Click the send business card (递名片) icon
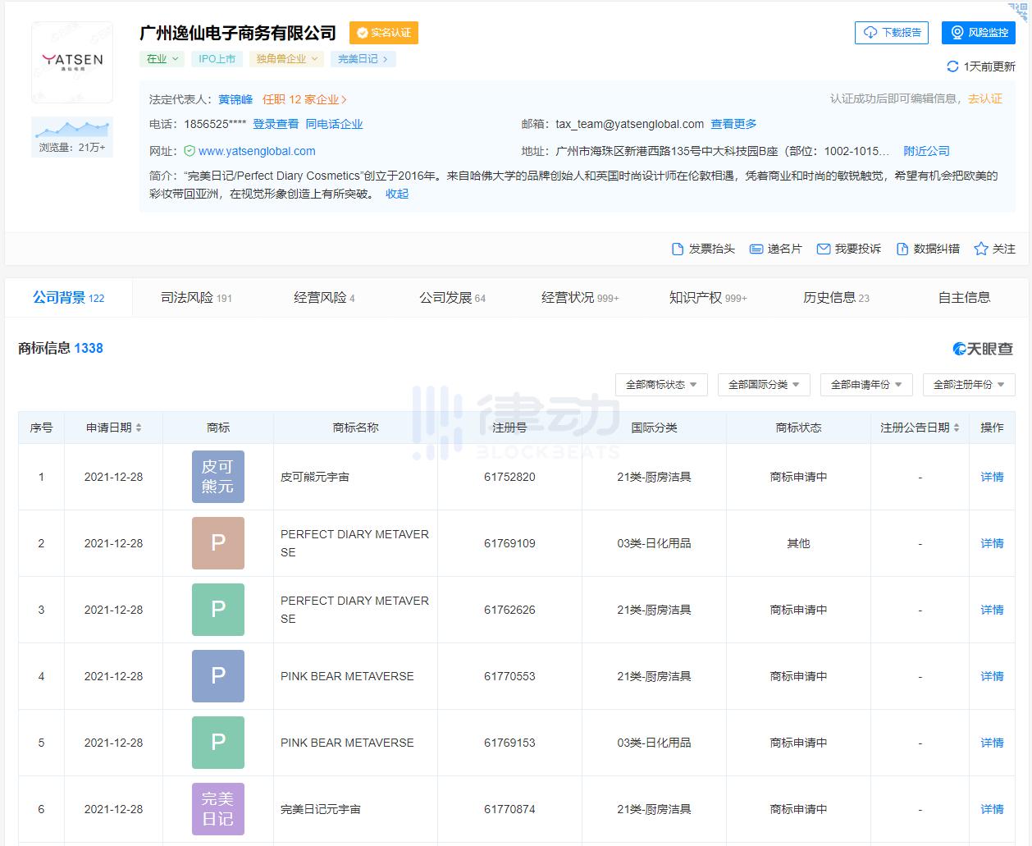 (x=756, y=249)
